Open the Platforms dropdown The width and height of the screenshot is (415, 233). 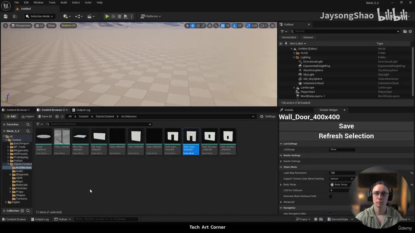(151, 16)
